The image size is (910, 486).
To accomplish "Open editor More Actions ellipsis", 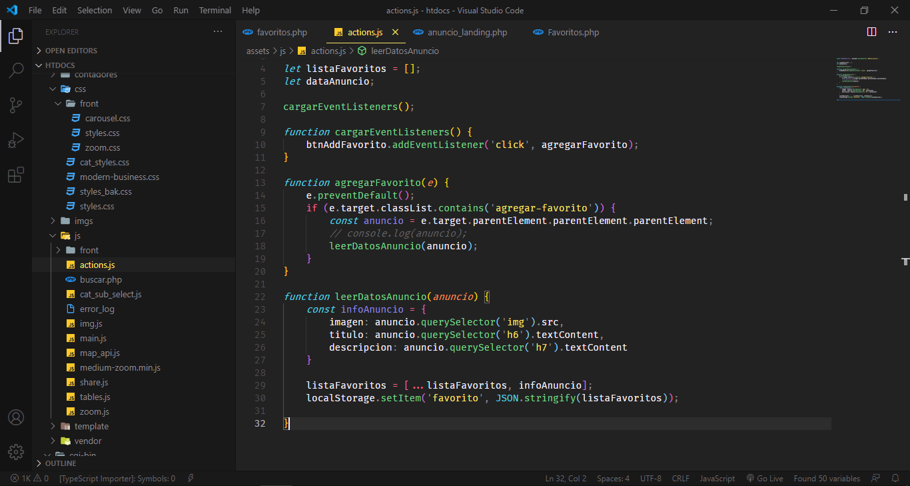I will click(893, 32).
